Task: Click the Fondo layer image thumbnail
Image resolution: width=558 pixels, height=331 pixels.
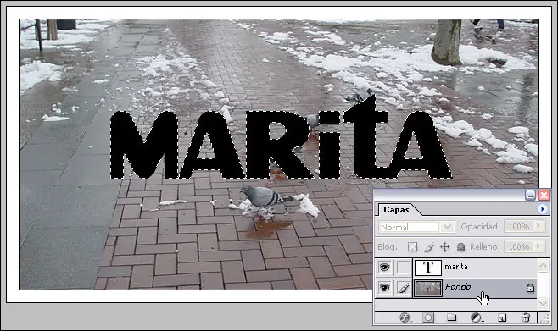Action: pos(428,288)
